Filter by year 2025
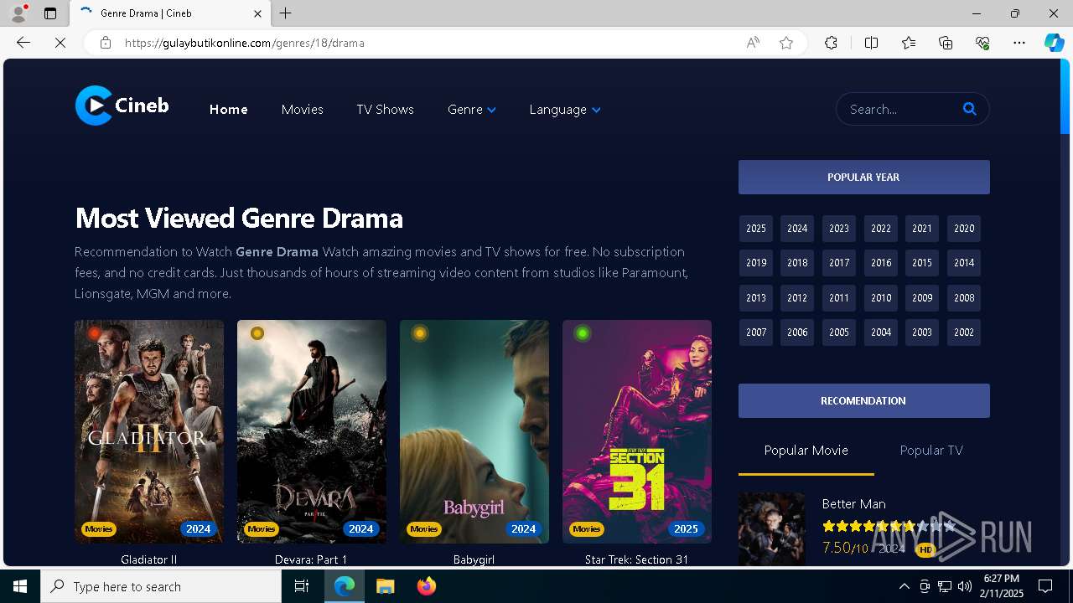 pos(756,229)
